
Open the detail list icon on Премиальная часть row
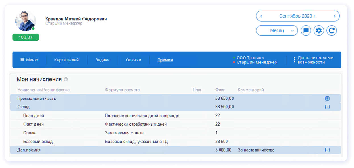tap(327, 98)
